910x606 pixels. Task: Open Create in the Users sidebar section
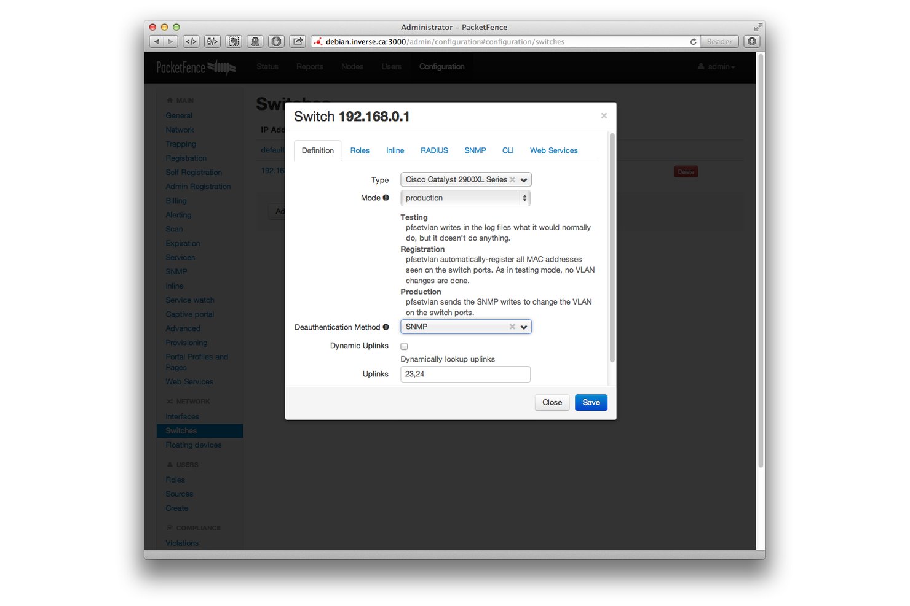coord(177,508)
